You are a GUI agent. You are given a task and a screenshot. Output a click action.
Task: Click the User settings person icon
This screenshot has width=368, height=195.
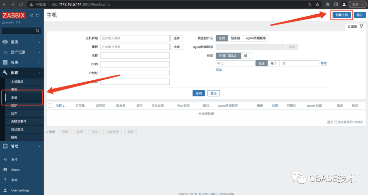5,190
